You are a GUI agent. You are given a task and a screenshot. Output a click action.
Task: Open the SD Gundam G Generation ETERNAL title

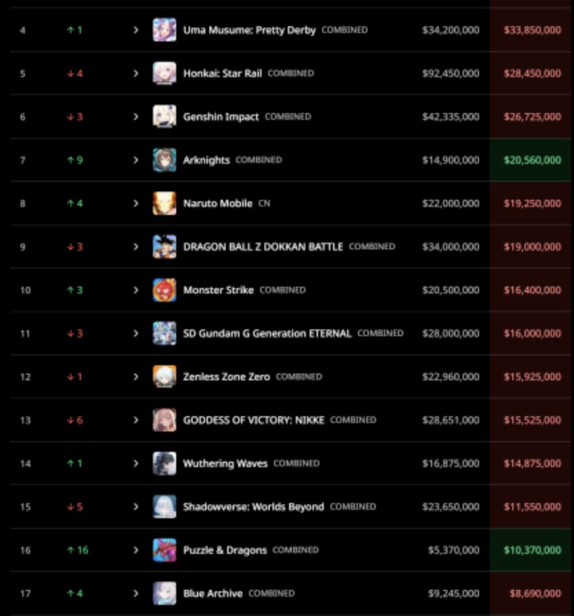click(x=267, y=333)
